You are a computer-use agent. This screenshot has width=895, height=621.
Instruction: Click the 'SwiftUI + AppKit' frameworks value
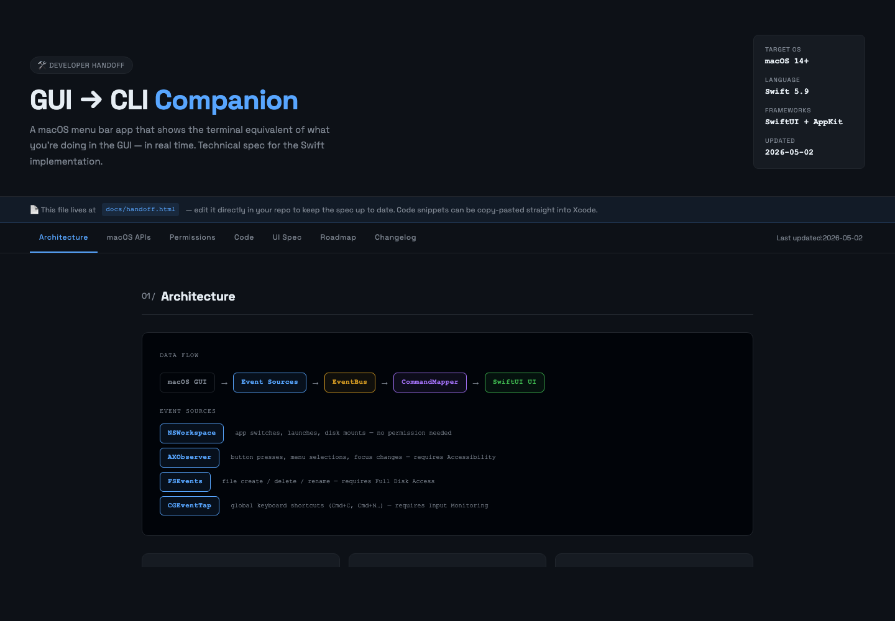804,122
